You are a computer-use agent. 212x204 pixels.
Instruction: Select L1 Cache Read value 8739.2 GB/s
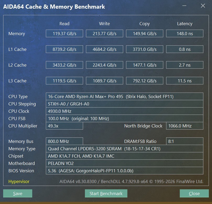[64, 49]
